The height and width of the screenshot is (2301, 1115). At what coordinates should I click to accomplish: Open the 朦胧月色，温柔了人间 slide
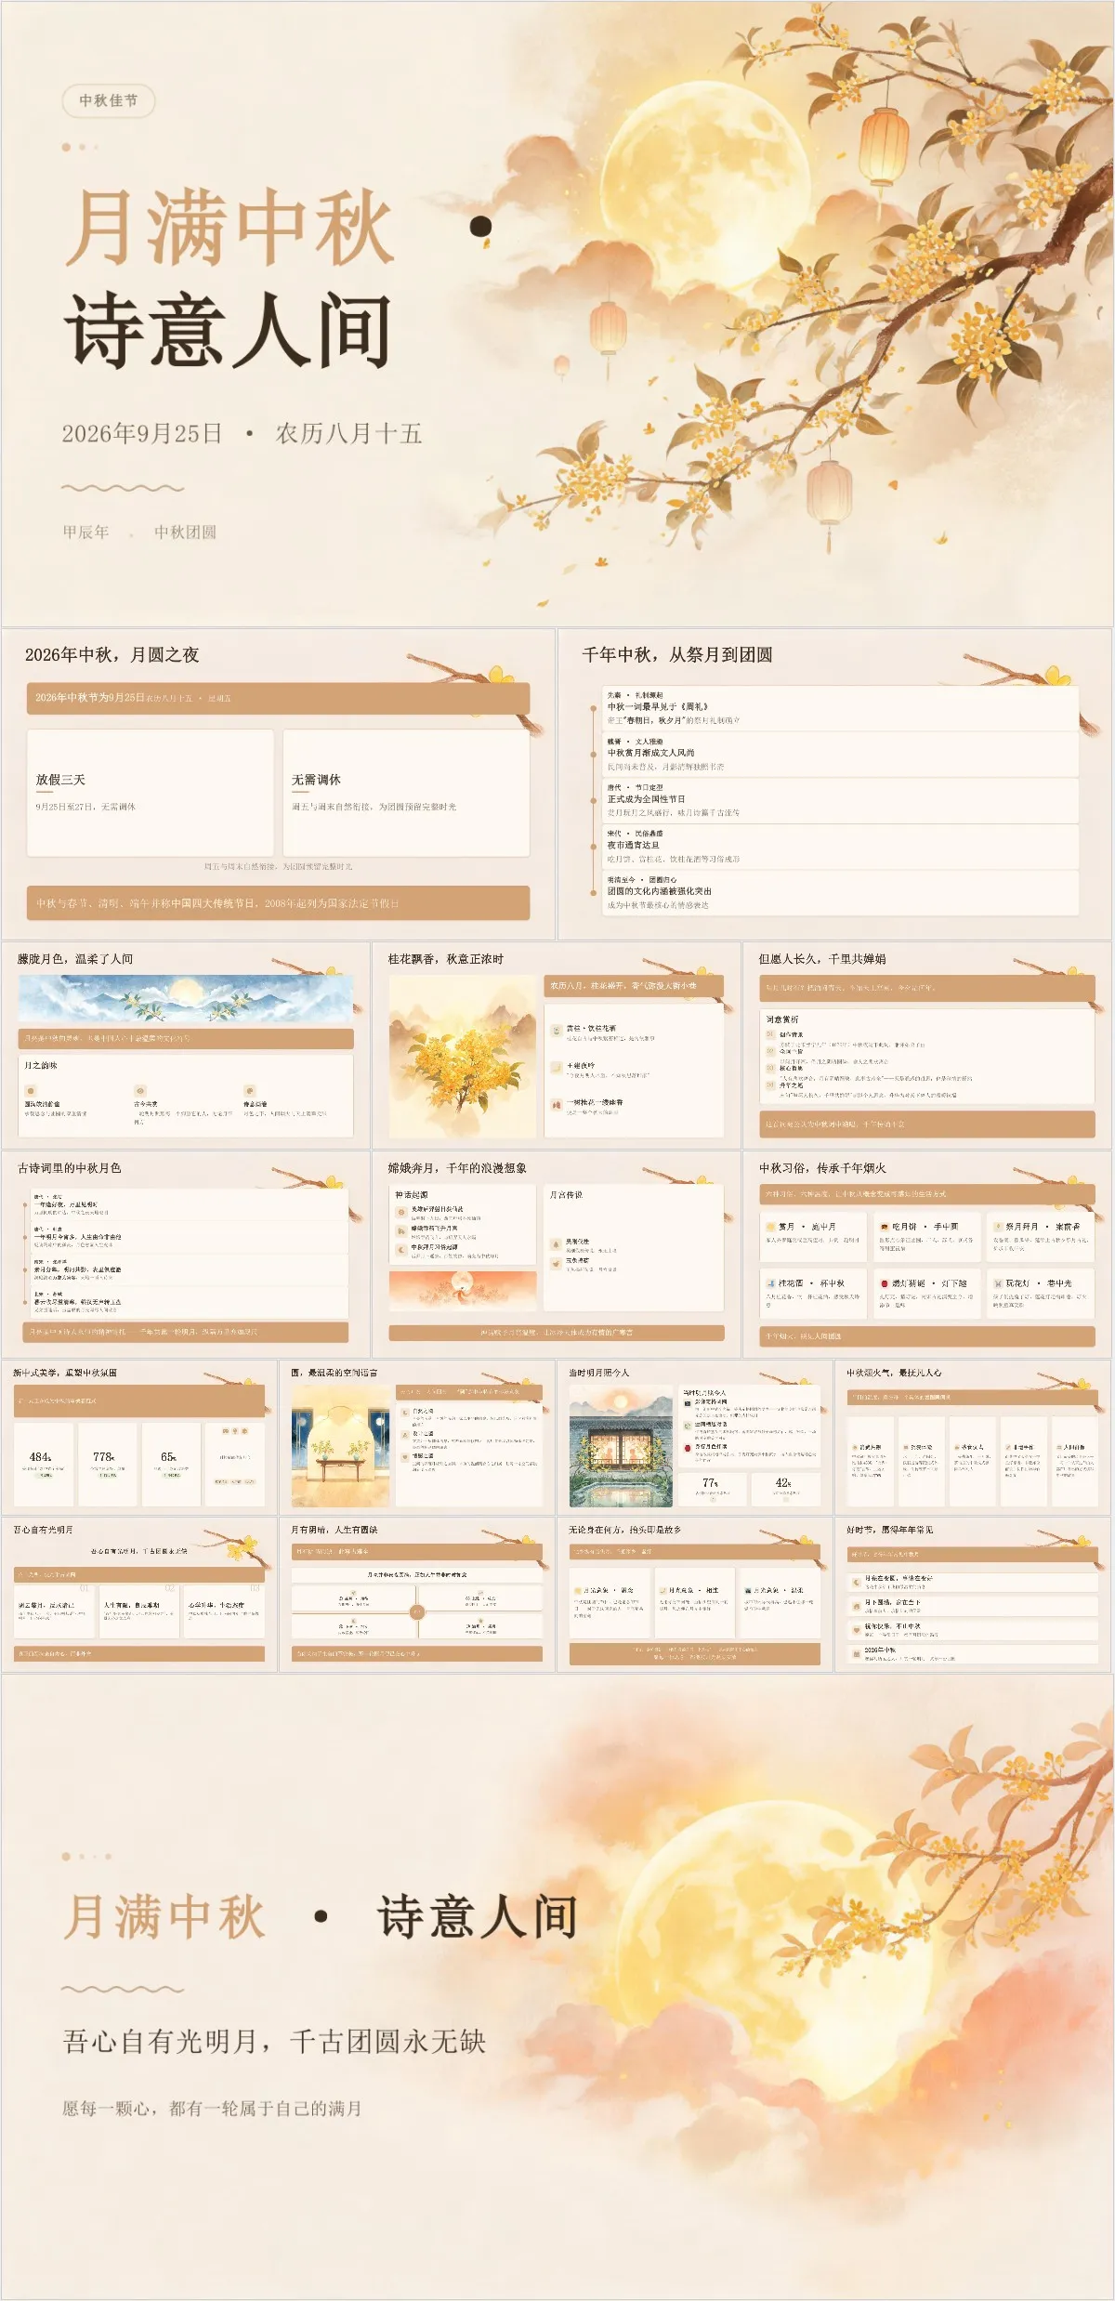[x=186, y=1045]
